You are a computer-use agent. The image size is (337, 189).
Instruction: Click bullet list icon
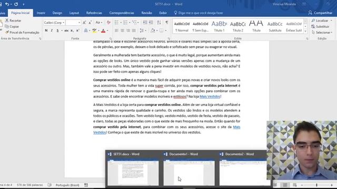(116, 23)
